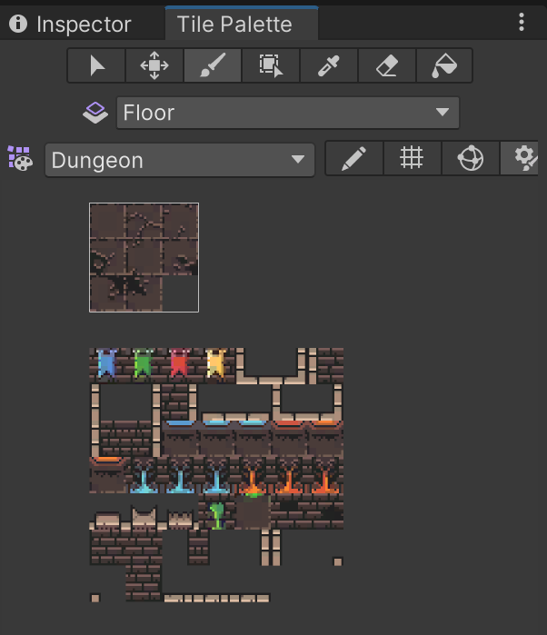
Task: Select the green slime wall tile
Action: click(x=216, y=511)
